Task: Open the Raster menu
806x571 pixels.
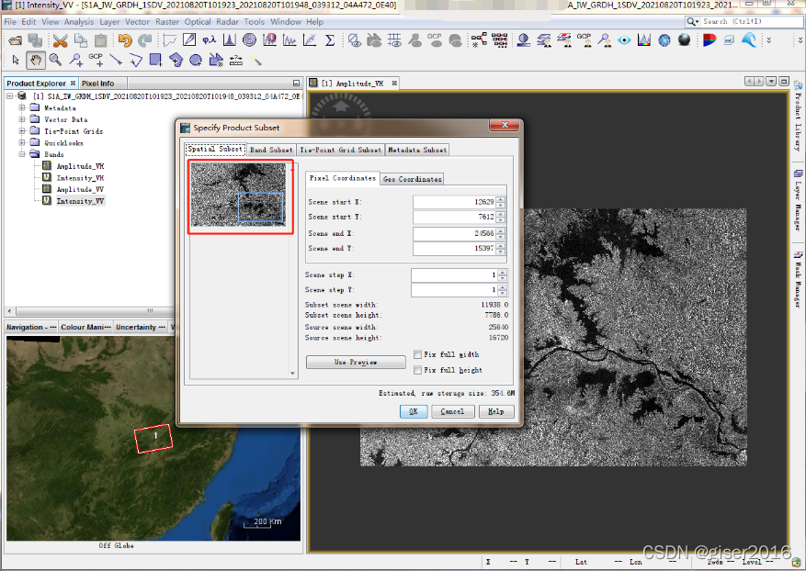Action: pyautogui.click(x=166, y=21)
